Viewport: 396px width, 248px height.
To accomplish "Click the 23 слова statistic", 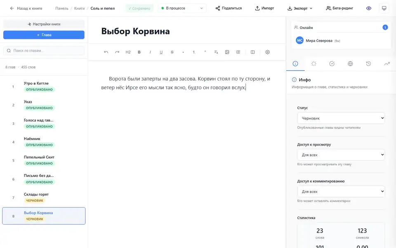I will [320, 234].
